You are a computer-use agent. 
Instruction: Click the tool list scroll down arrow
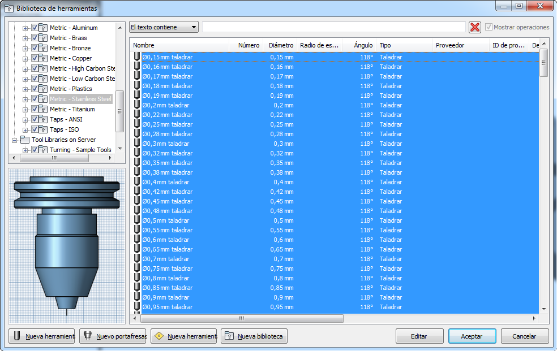click(544, 309)
